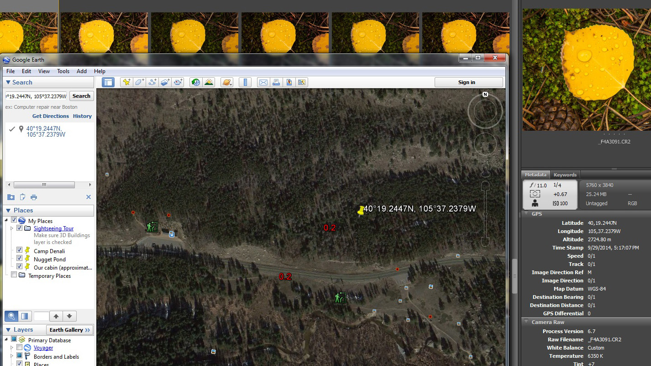This screenshot has width=651, height=366.
Task: Check the Temporary Places checkbox
Action: click(x=14, y=275)
